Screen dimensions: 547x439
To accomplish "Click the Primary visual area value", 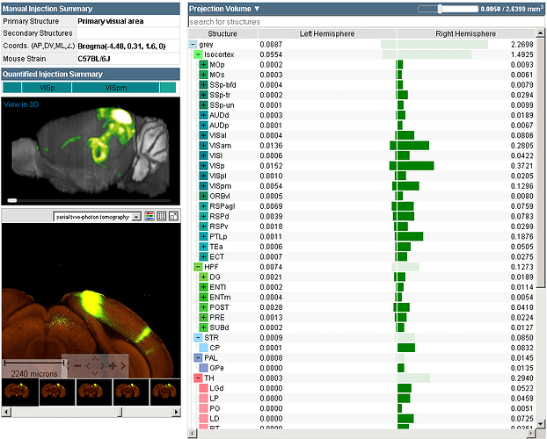I will [x=111, y=21].
